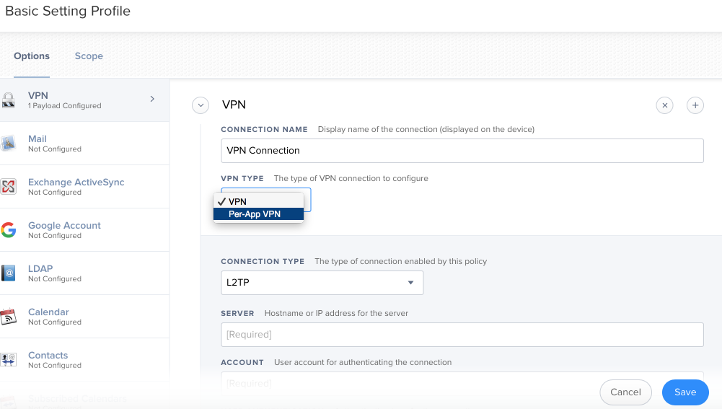
Task: Select the VPN payload in sidebar
Action: coord(84,100)
